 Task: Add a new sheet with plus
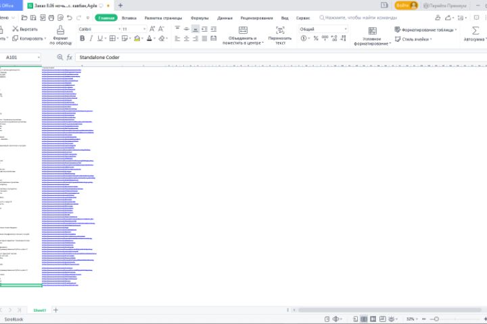(x=55, y=310)
